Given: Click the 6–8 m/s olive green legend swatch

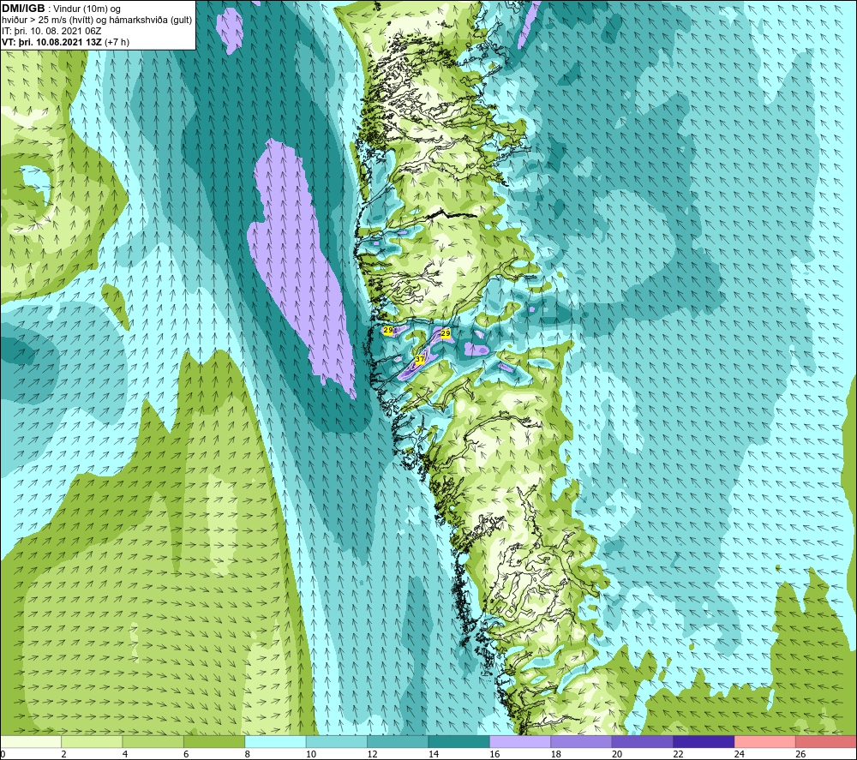Looking at the screenshot, I should click(x=214, y=741).
